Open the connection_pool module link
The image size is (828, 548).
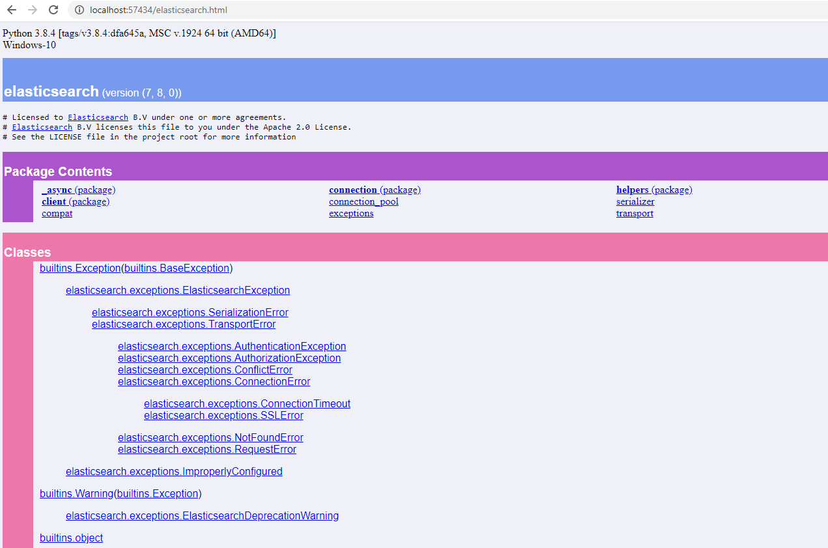tap(364, 201)
